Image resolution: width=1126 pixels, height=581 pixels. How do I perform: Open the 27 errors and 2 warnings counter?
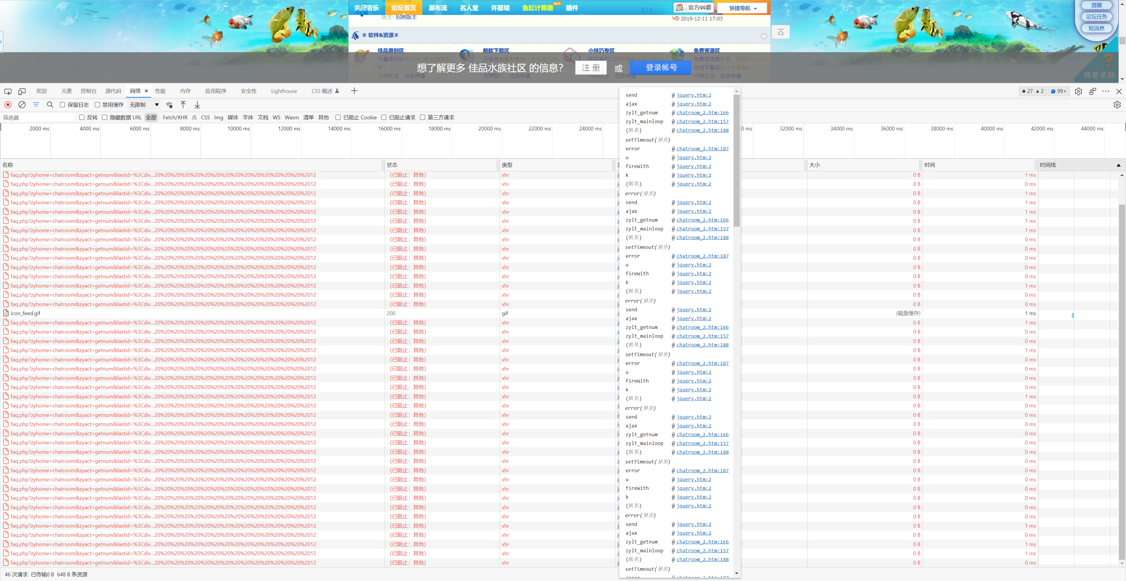pyautogui.click(x=1033, y=91)
